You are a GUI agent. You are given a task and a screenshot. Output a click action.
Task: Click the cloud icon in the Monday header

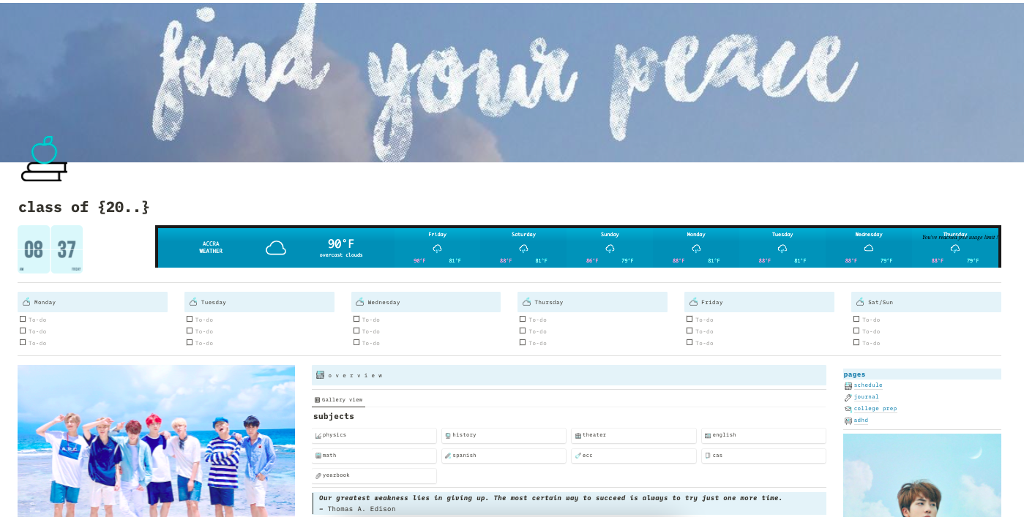(26, 301)
